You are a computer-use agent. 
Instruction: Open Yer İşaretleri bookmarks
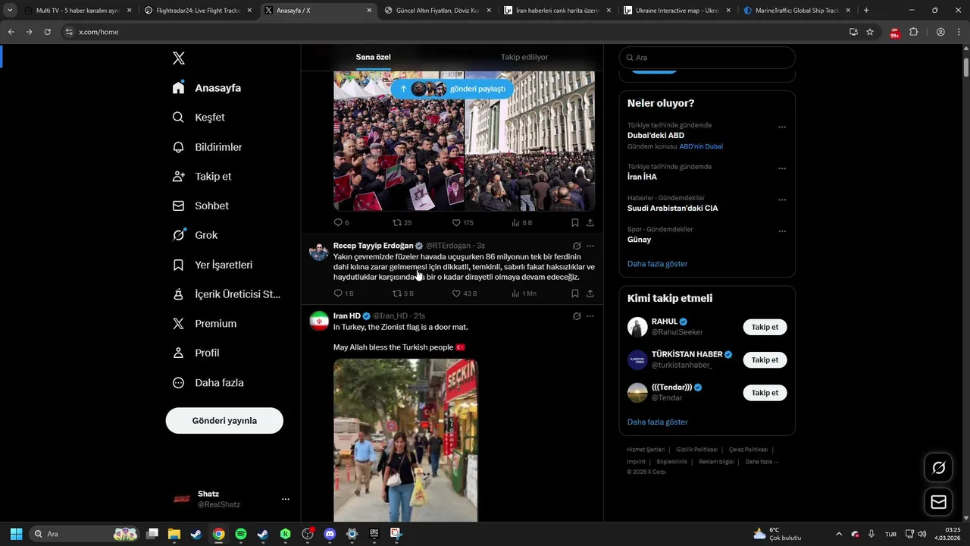point(212,265)
